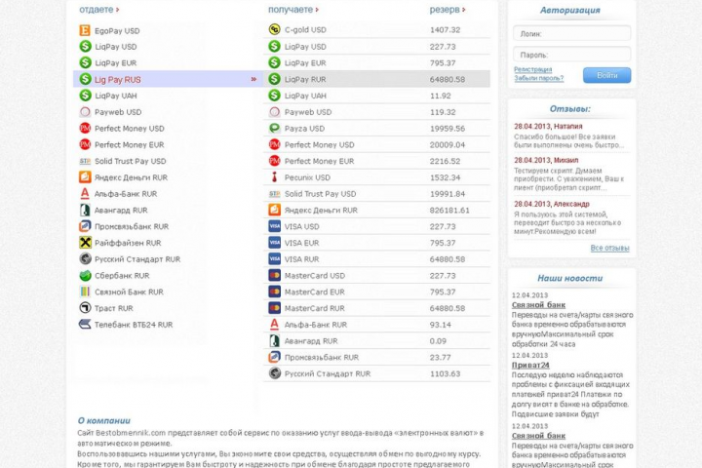Click the Solid Trust Pay USD icon in the отдаете column
Image resolution: width=702 pixels, height=468 pixels.
click(85, 161)
